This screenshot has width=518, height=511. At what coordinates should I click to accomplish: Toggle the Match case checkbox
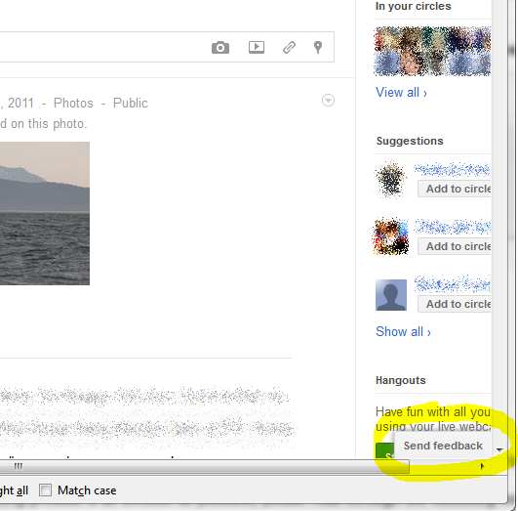45,490
